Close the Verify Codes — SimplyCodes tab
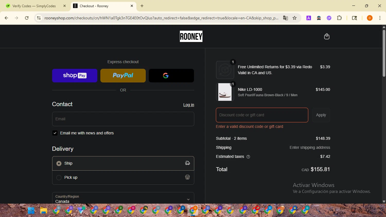Viewport: 386px width, 217px height. (x=65, y=6)
